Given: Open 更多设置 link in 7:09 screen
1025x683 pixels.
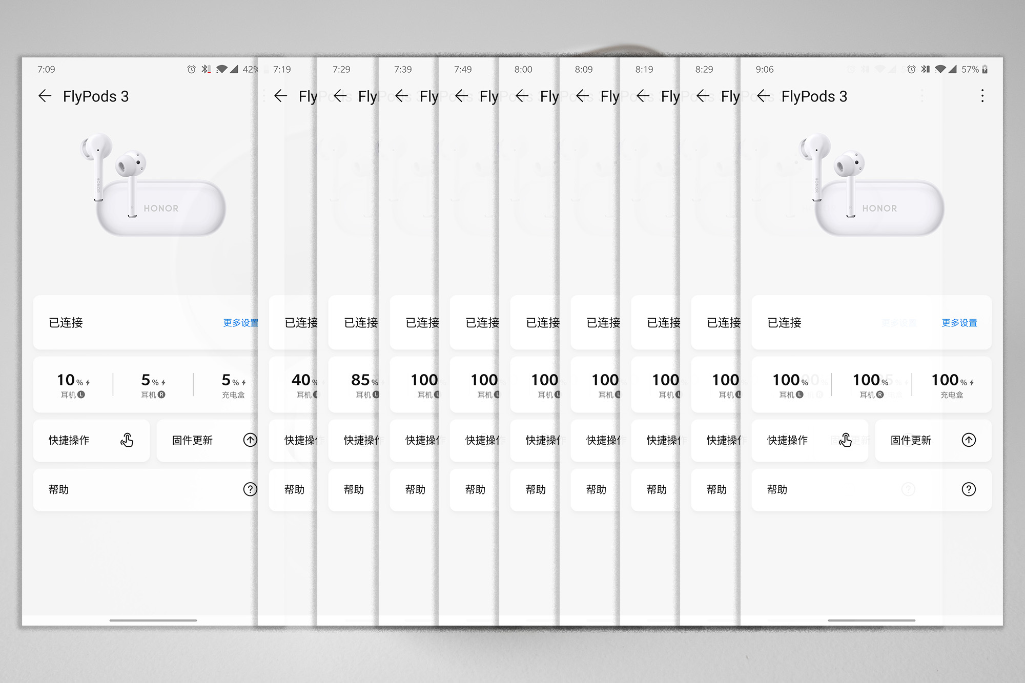Looking at the screenshot, I should click(x=240, y=323).
